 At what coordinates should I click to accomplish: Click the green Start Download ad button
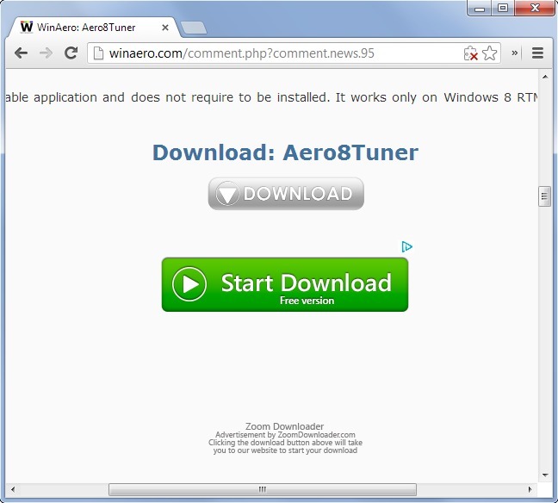(285, 284)
